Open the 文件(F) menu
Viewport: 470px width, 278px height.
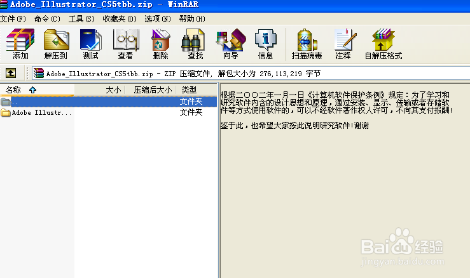[x=13, y=19]
